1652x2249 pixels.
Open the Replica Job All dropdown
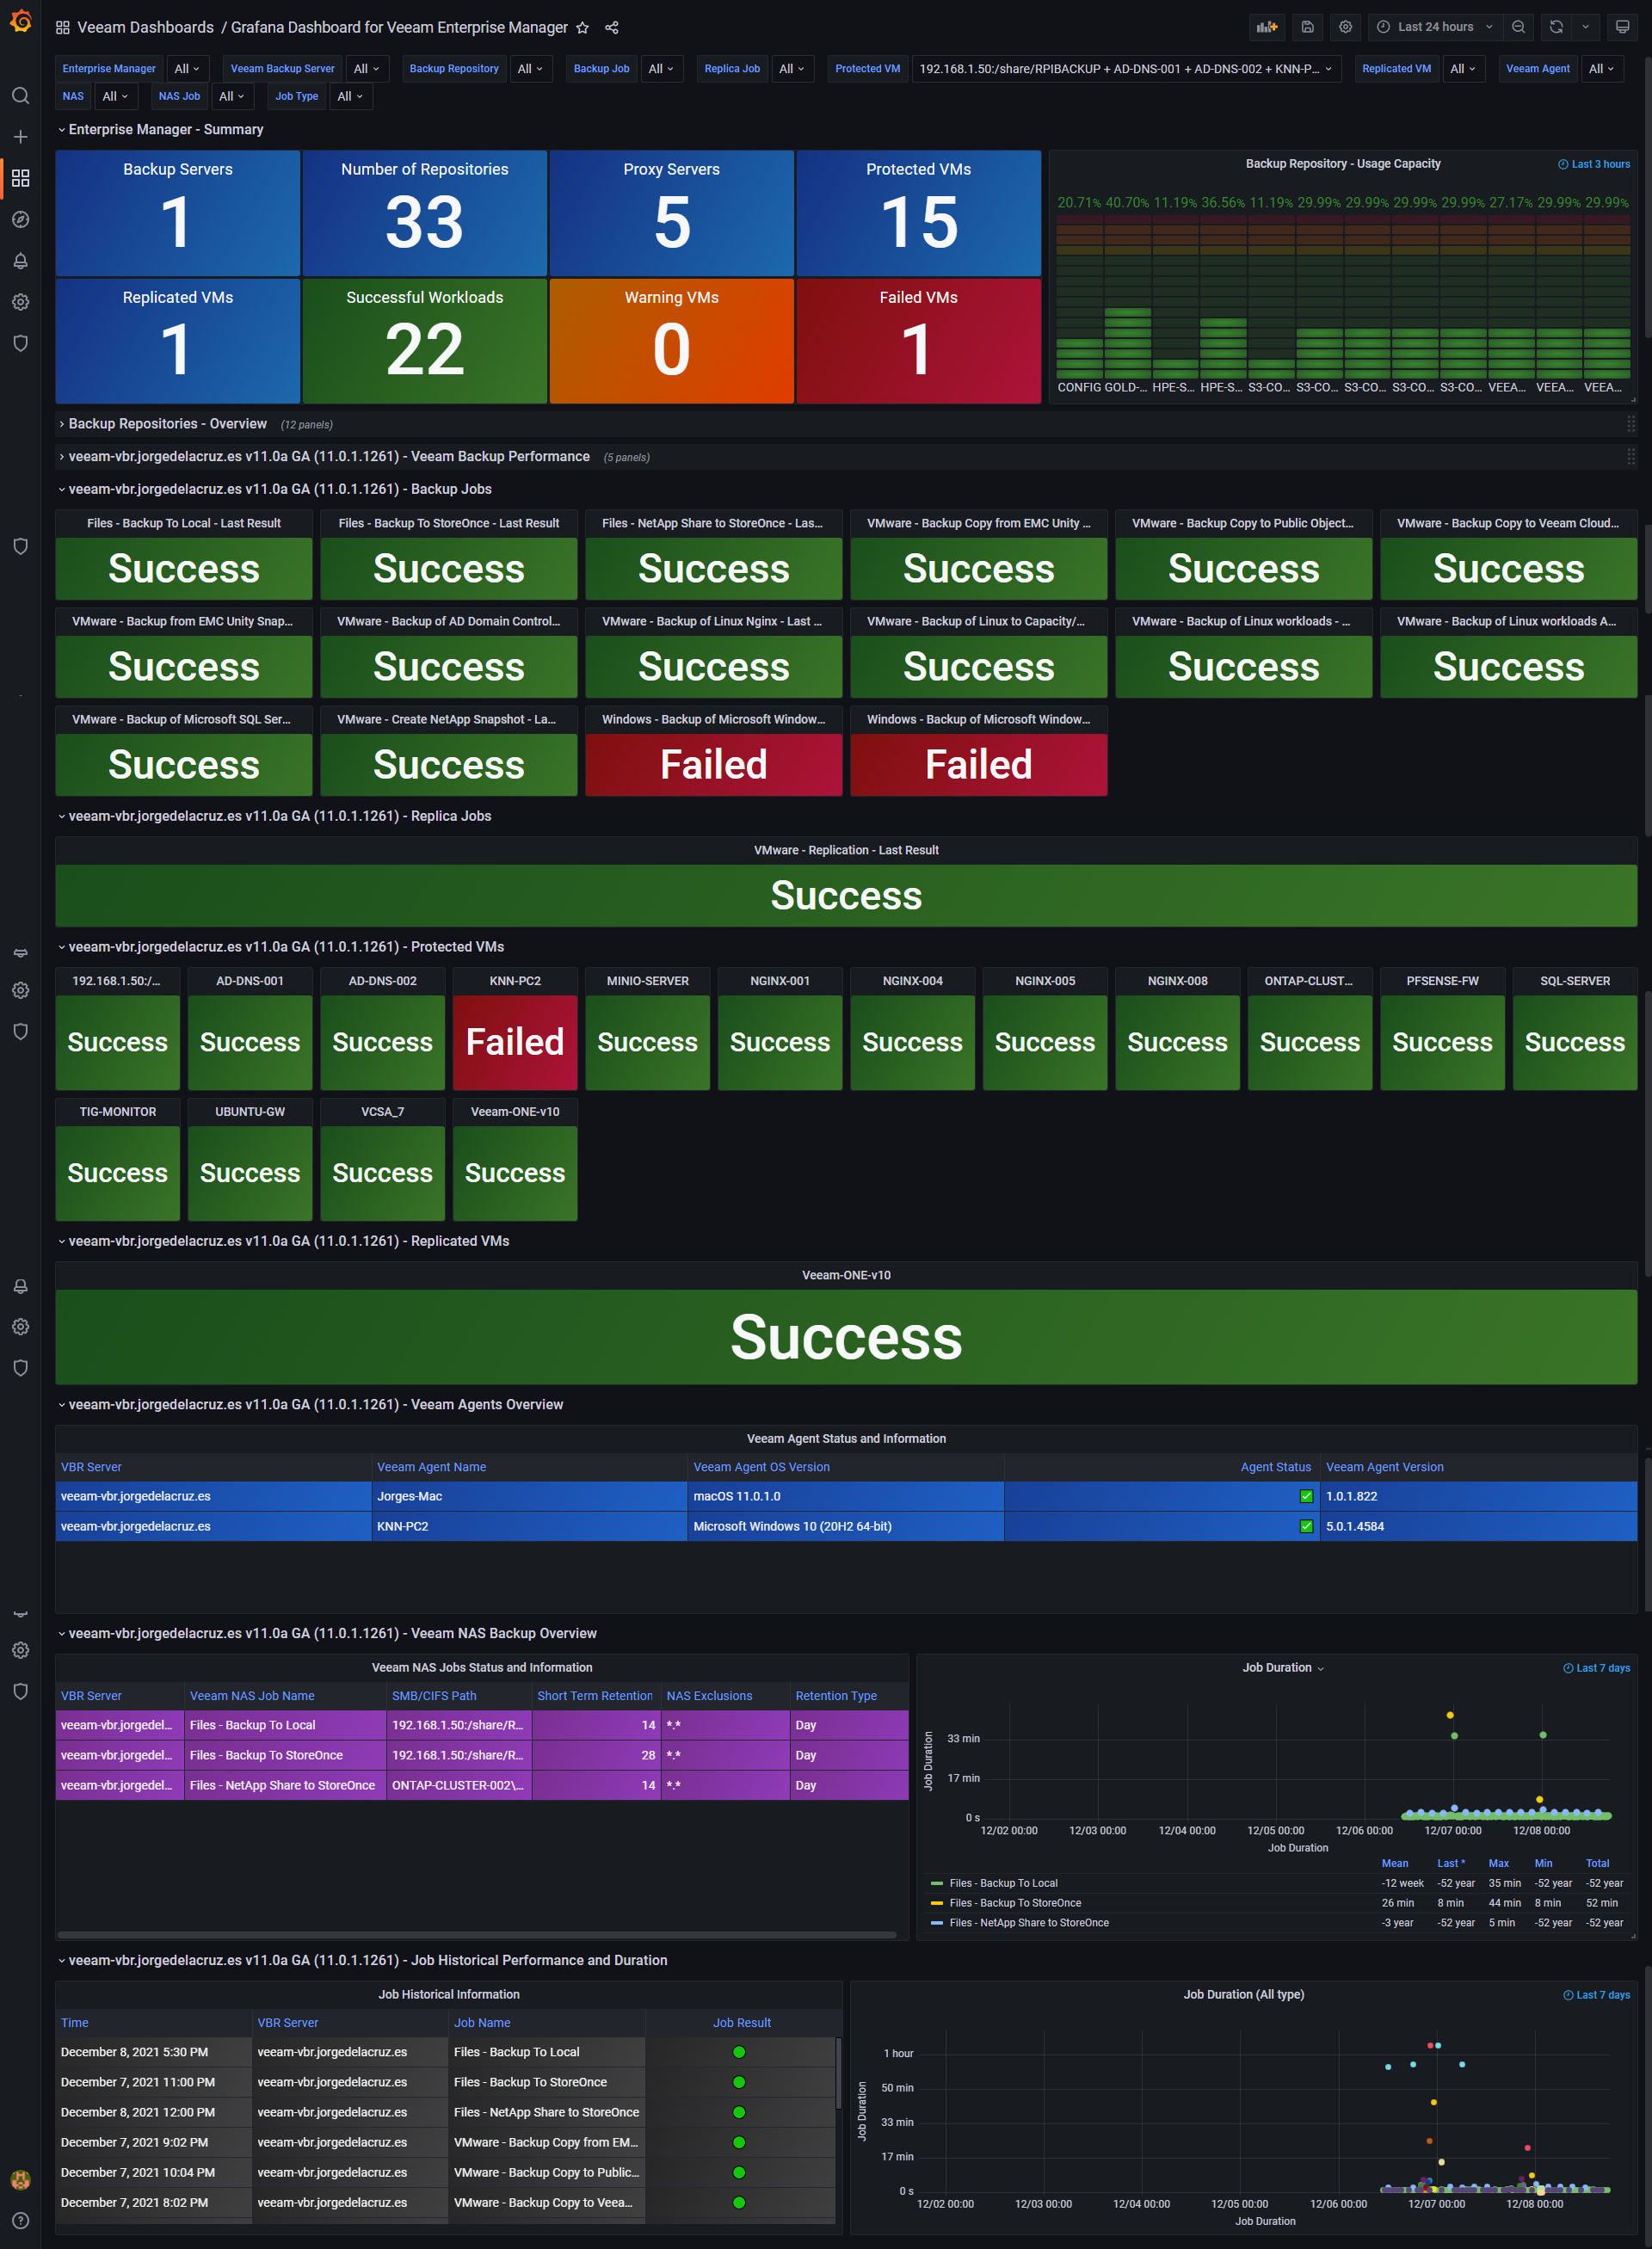click(792, 69)
